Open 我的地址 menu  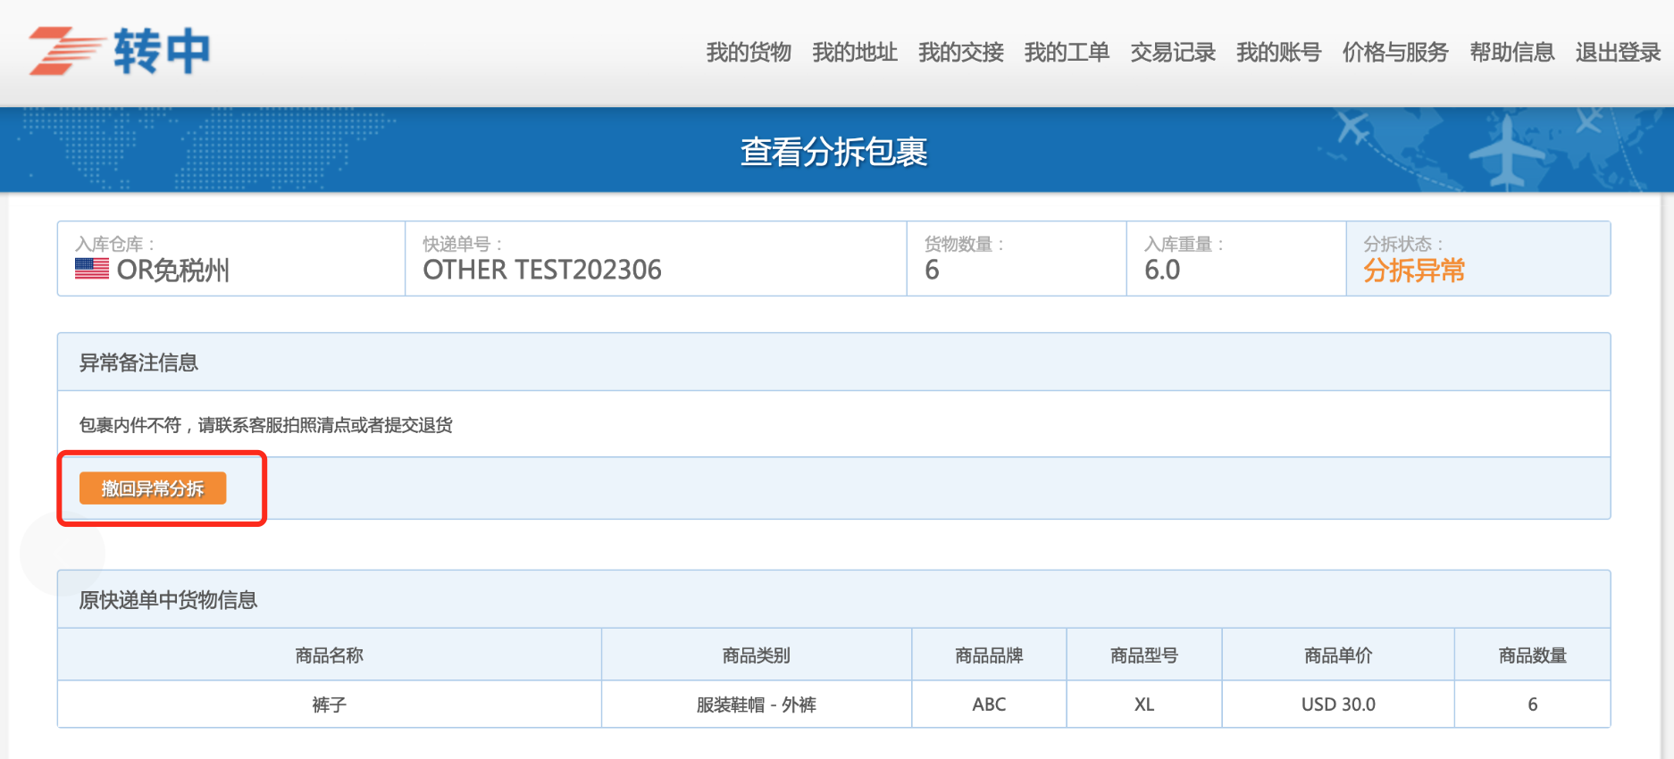(855, 53)
